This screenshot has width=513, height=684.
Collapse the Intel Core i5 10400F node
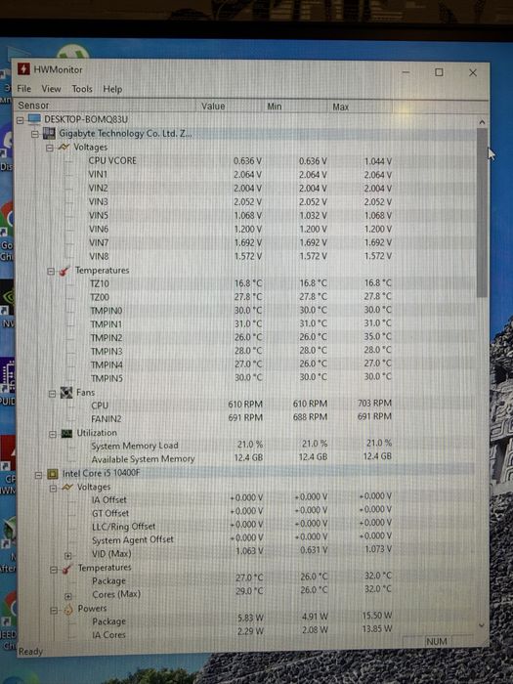[x=38, y=475]
